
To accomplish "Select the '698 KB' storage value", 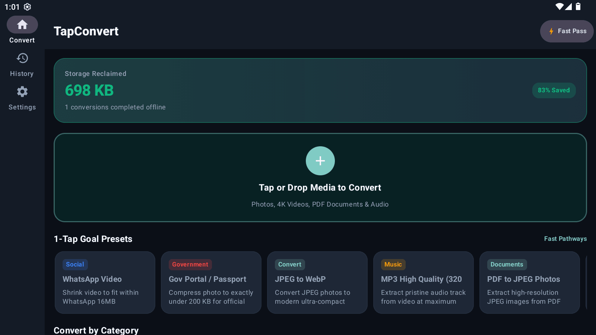I will point(89,90).
